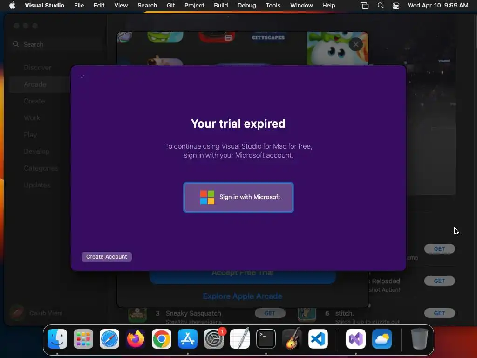Open Weather app from the Dock
The height and width of the screenshot is (358, 477).
click(x=382, y=339)
